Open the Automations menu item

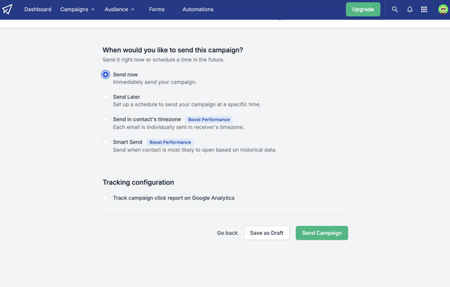point(198,9)
